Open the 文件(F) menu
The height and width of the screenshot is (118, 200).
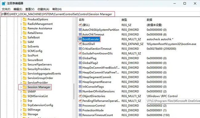pos(6,9)
